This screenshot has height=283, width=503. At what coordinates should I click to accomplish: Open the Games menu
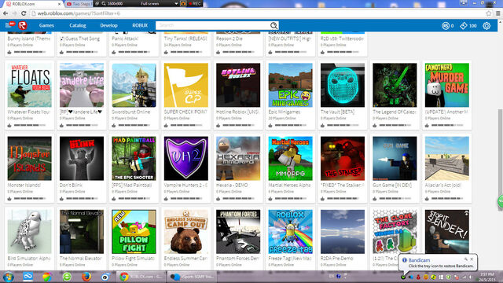[46, 25]
